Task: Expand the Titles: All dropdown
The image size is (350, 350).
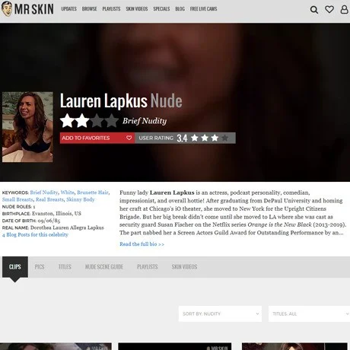Action: tap(309, 313)
